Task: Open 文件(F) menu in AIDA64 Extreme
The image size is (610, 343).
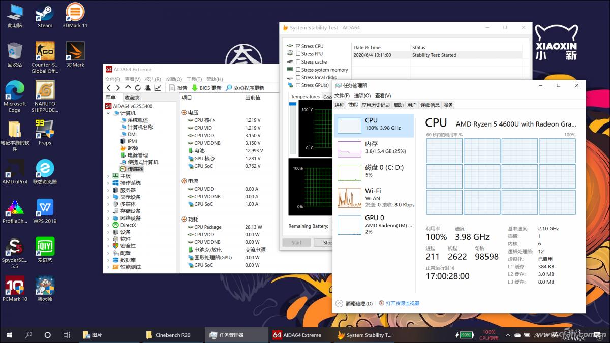Action: [112, 79]
